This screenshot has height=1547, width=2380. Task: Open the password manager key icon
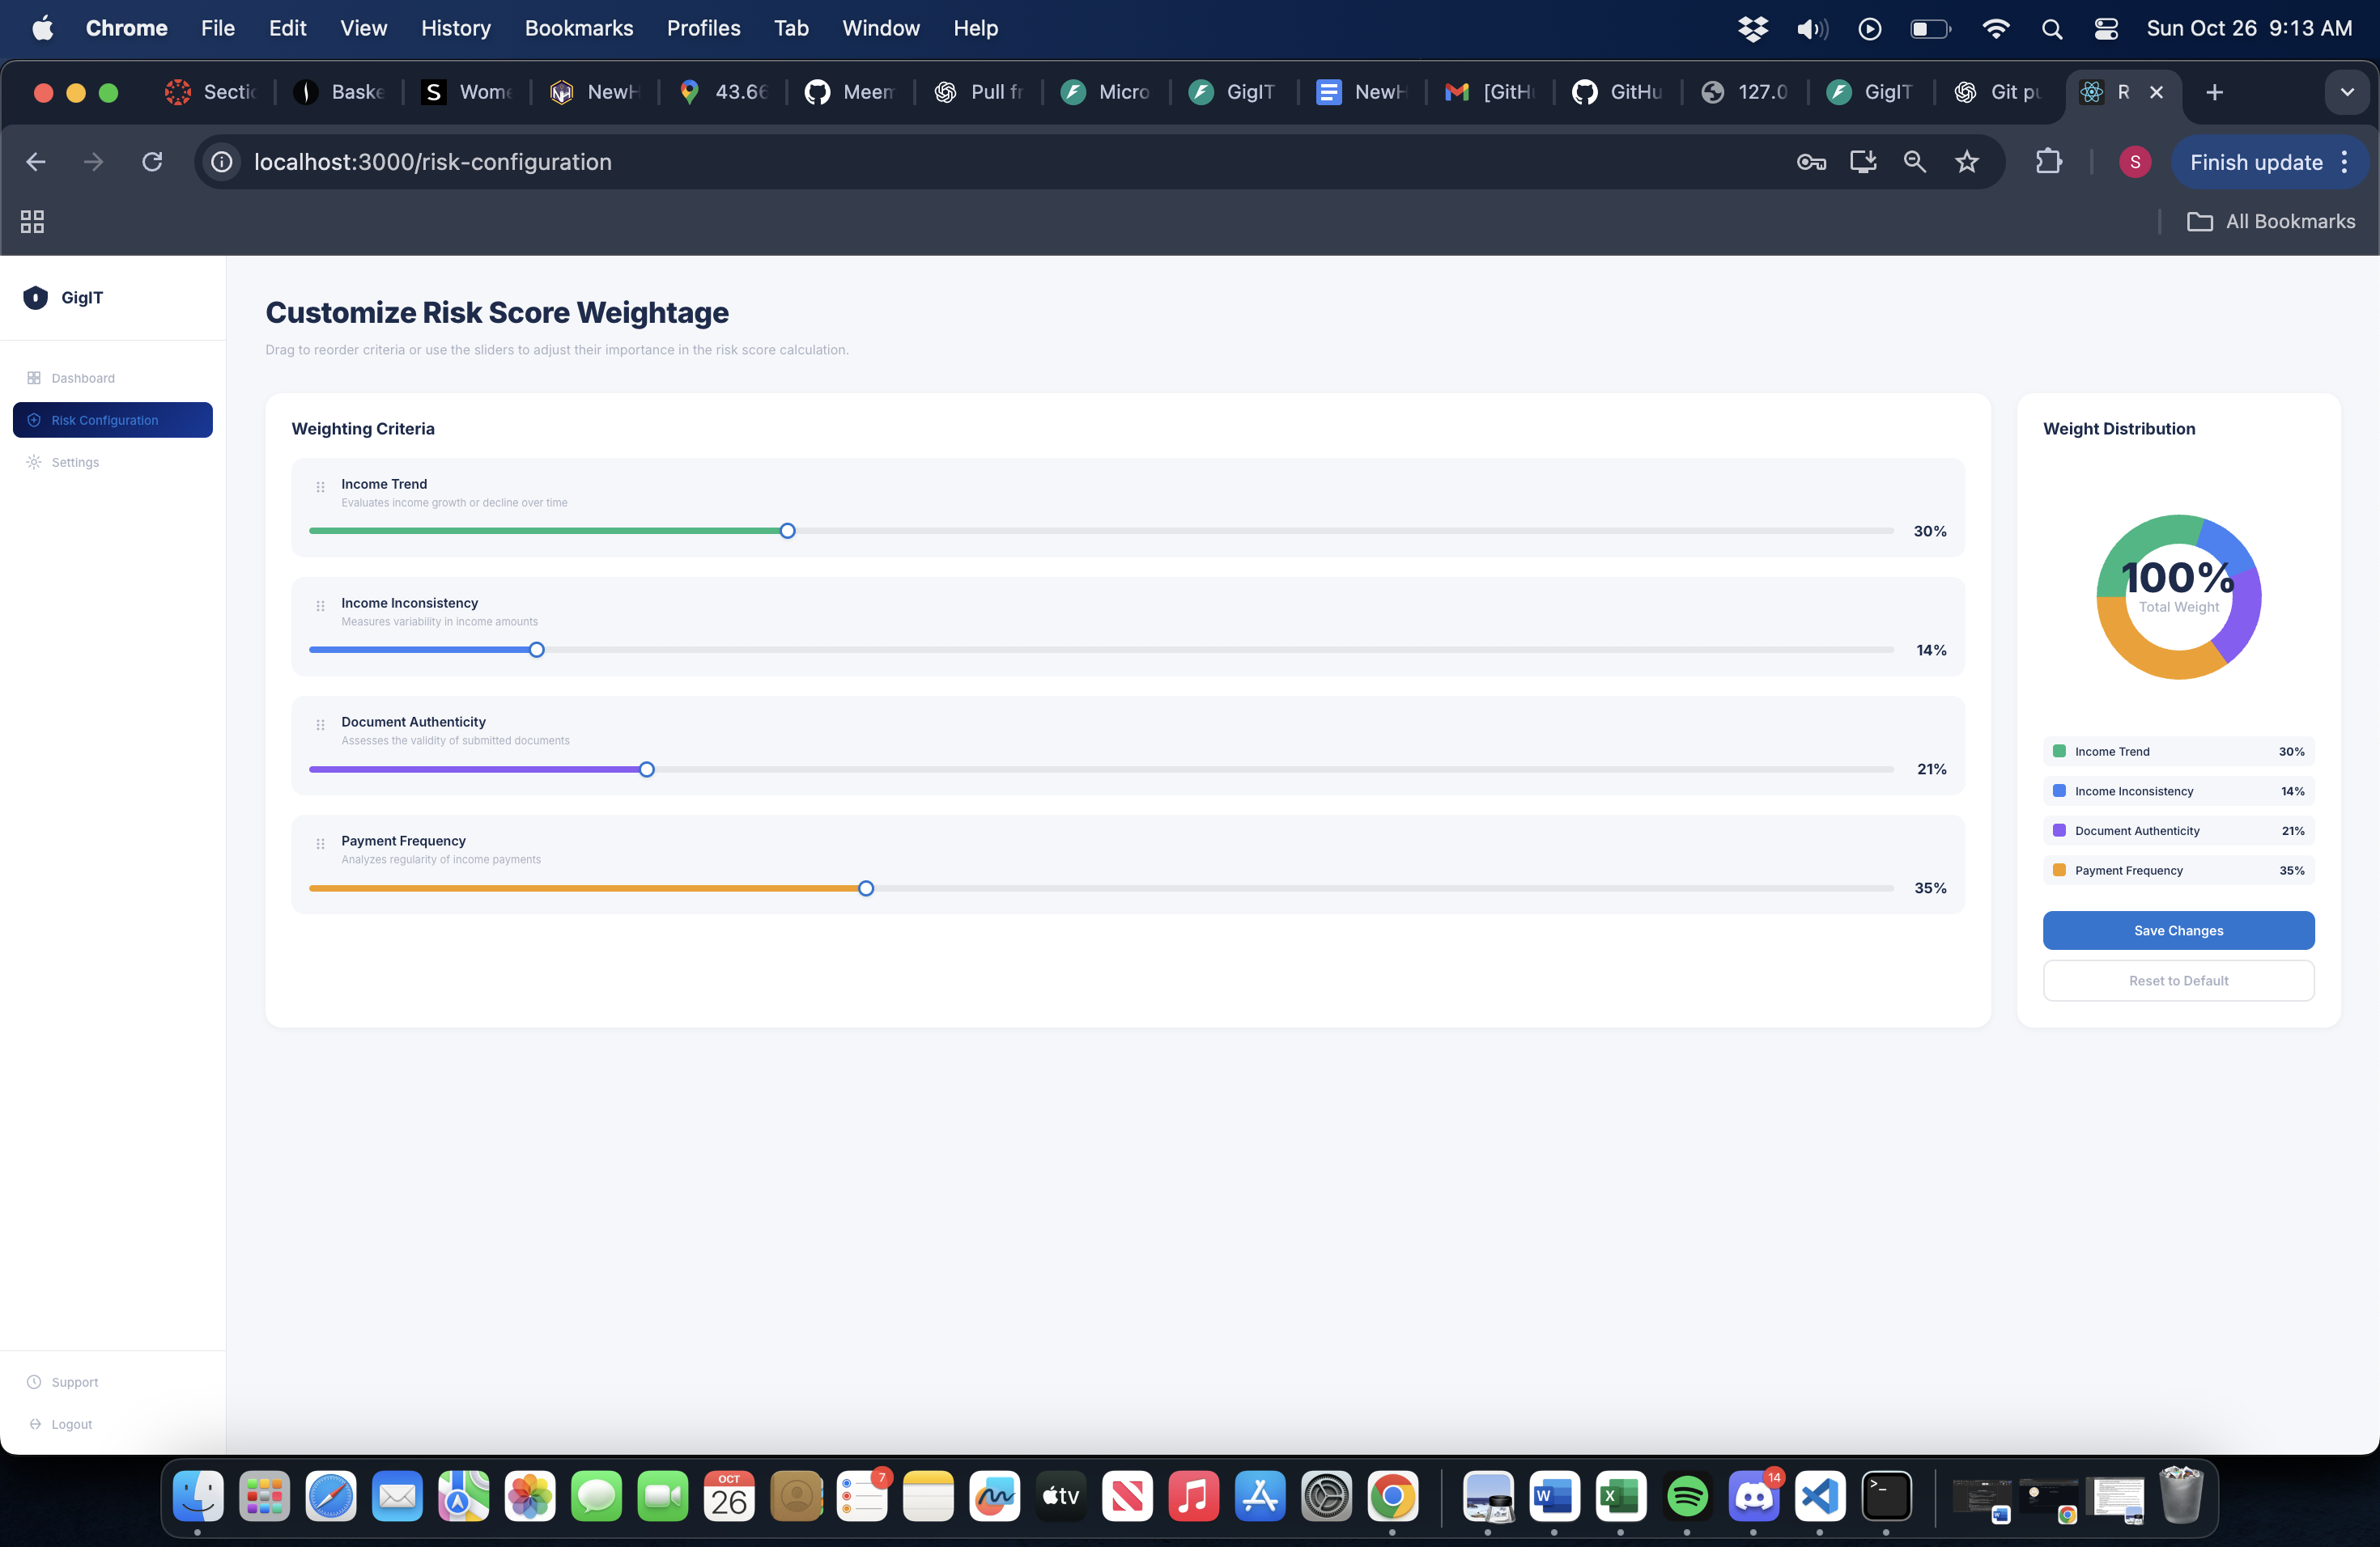point(1811,162)
